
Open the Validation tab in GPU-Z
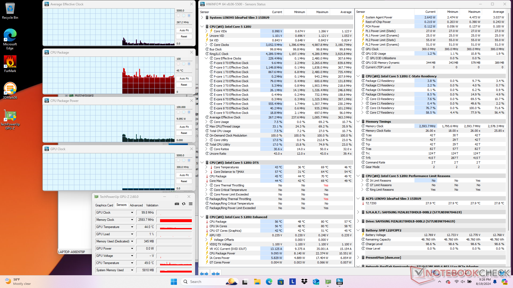point(152,205)
